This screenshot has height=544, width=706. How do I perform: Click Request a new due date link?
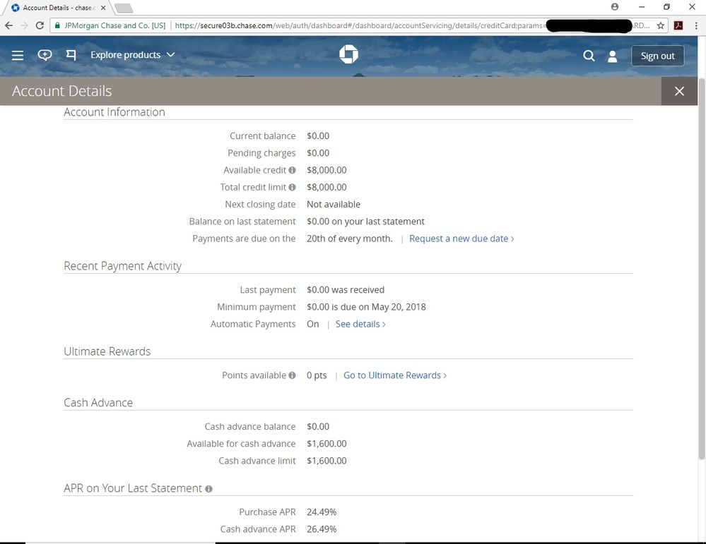[x=461, y=238]
